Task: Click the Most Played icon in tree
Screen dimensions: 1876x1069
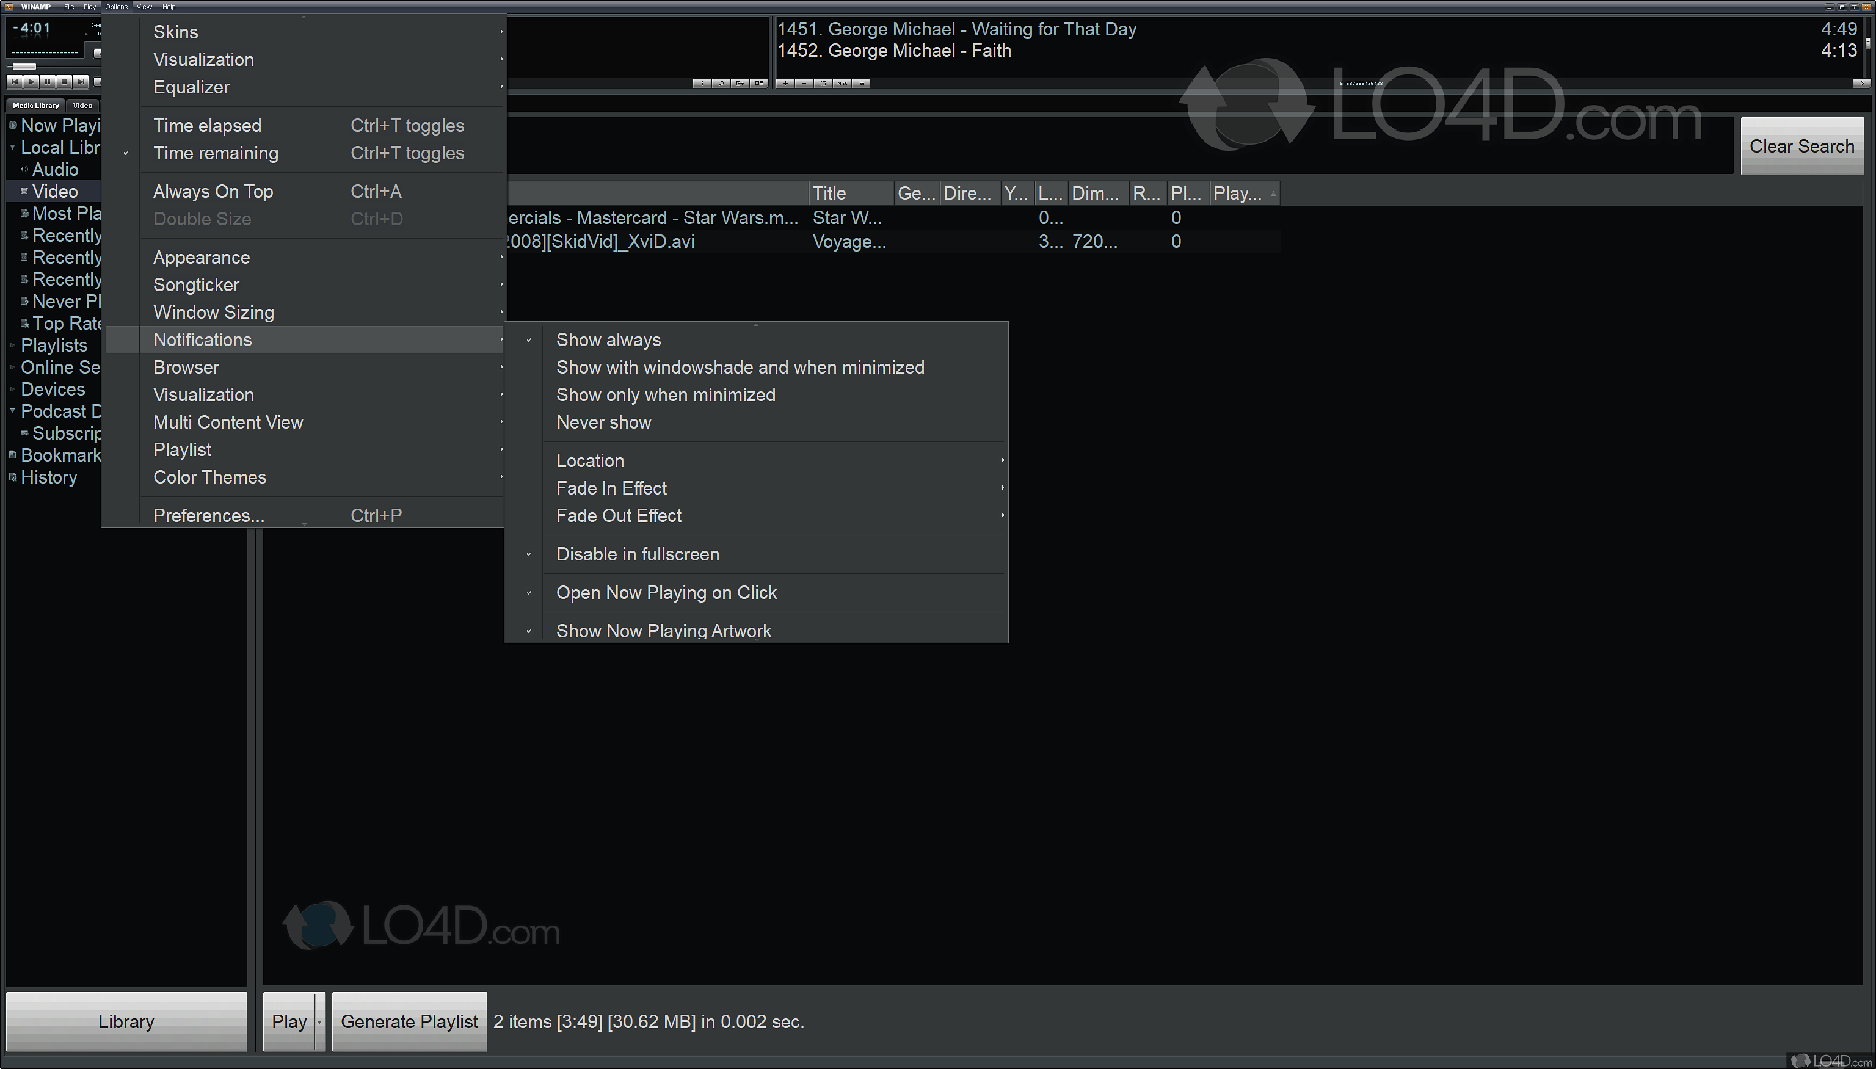Action: point(24,214)
